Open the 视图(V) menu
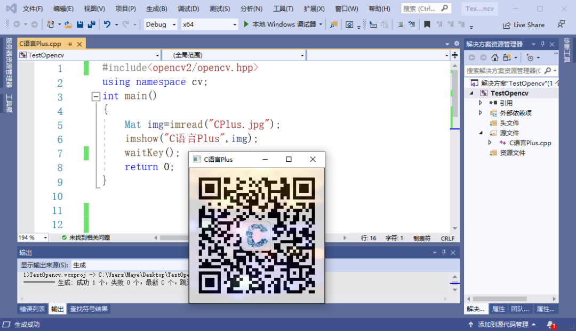Screen dimensions: 576x331 click(x=94, y=9)
